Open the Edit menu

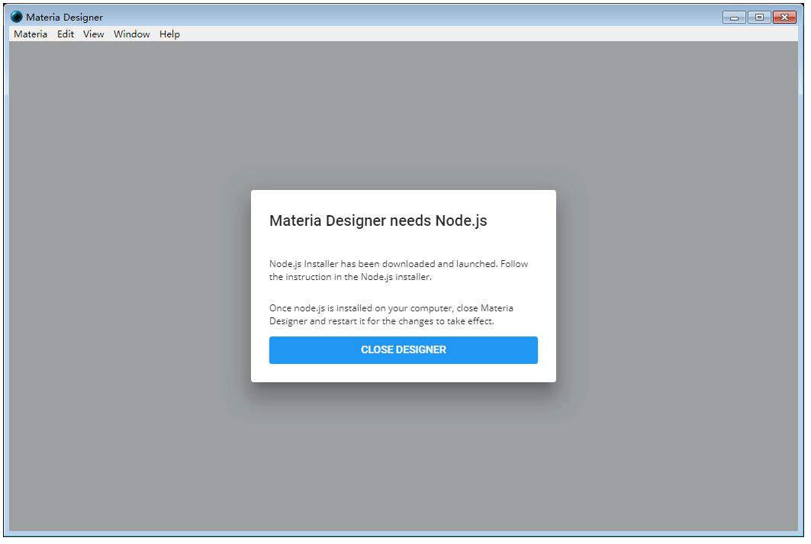coord(65,34)
